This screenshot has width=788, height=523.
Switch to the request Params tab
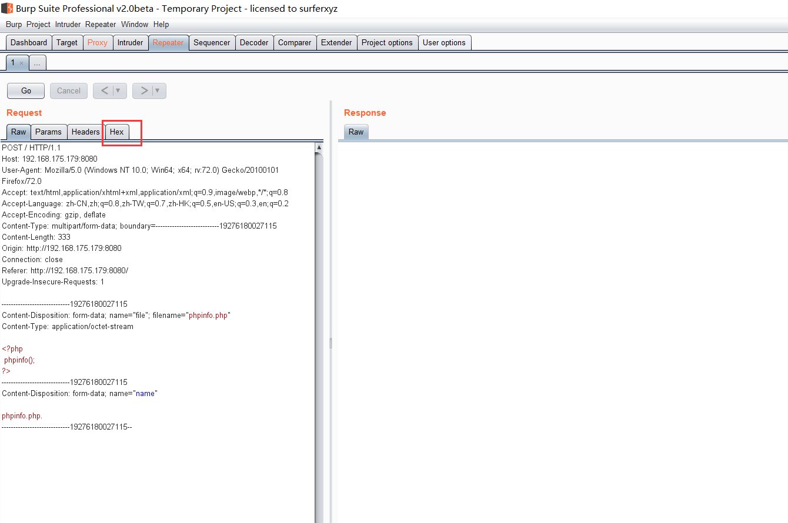pos(48,132)
